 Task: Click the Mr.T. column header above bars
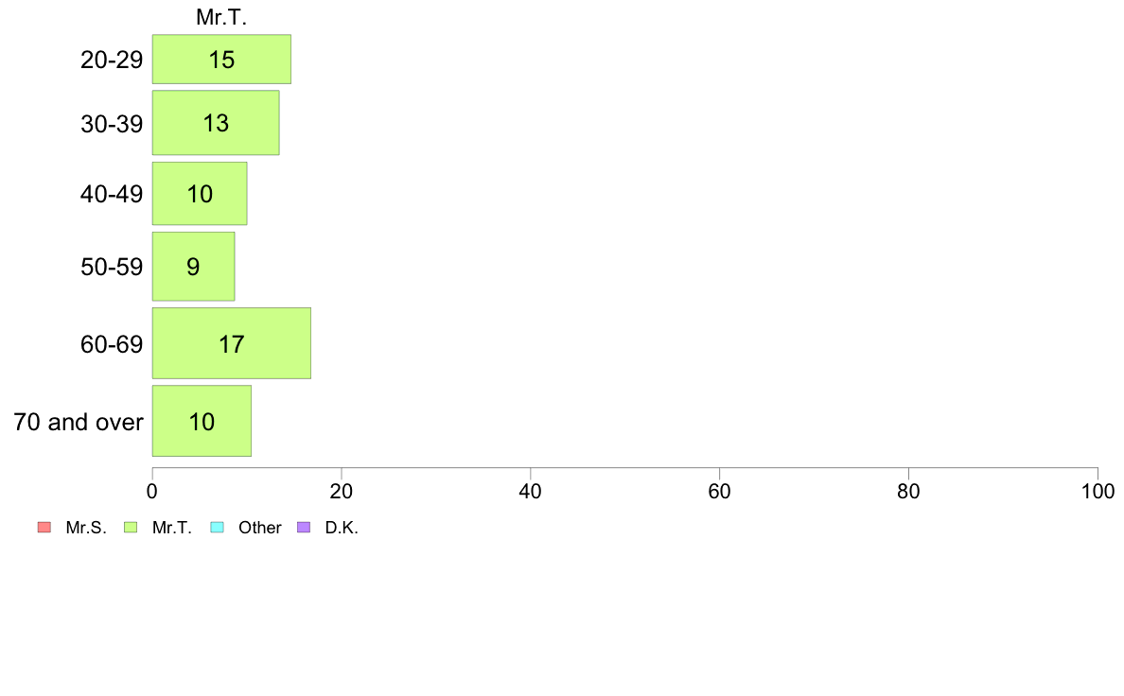point(221,17)
